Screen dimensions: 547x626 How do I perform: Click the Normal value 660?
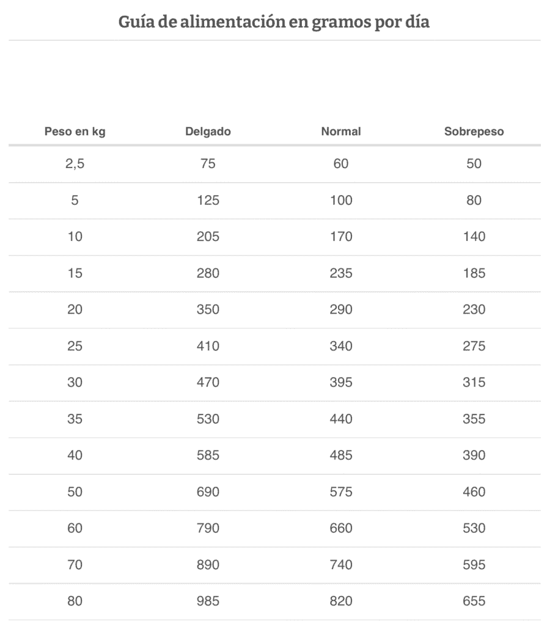click(x=341, y=528)
